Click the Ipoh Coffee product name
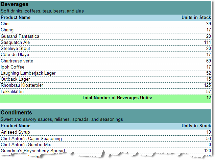This screenshot has width=215, height=160. point(13,67)
